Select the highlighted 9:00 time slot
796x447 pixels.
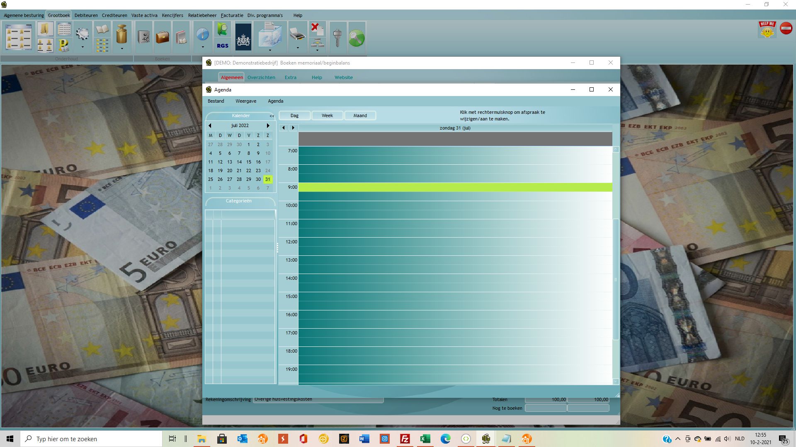click(x=455, y=187)
